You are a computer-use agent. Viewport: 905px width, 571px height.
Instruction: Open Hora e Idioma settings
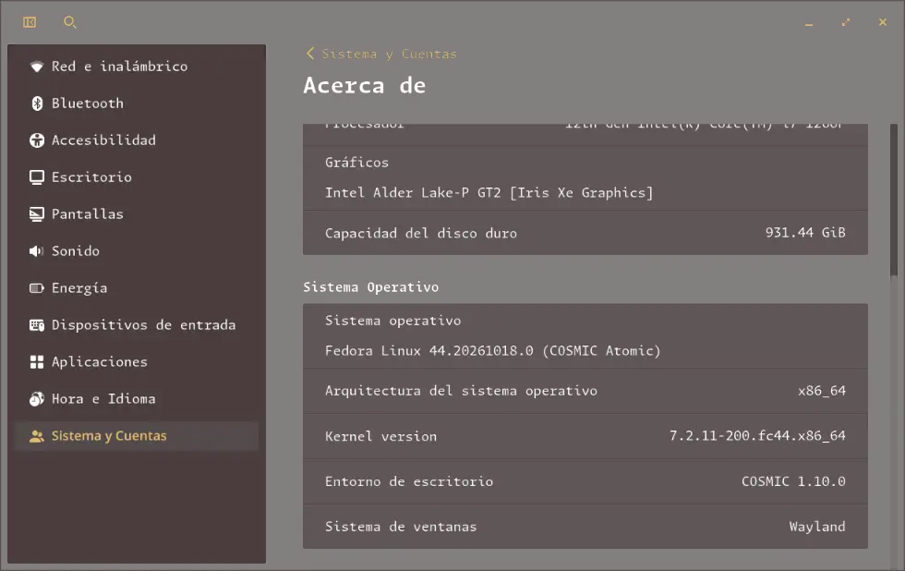click(137, 399)
